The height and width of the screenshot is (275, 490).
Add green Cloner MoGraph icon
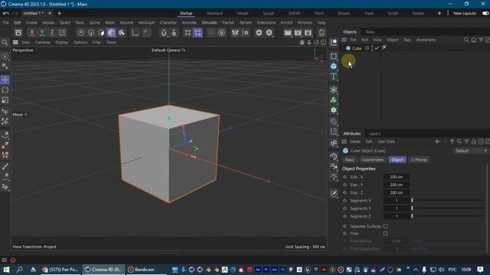pos(334,100)
